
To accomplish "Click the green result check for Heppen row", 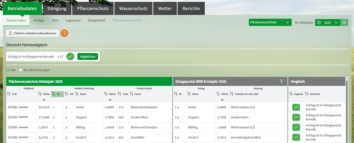I will 296,117.
